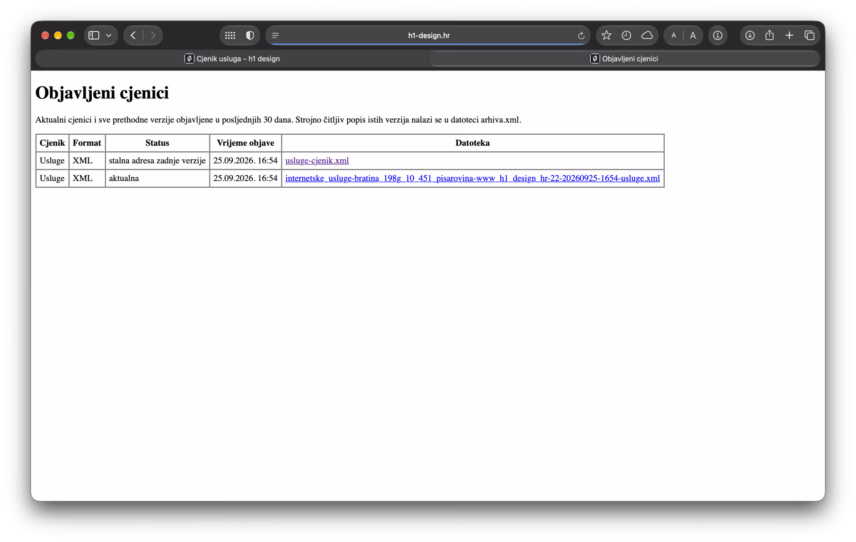856x542 pixels.
Task: Open the privacy shield report
Action: pos(250,35)
